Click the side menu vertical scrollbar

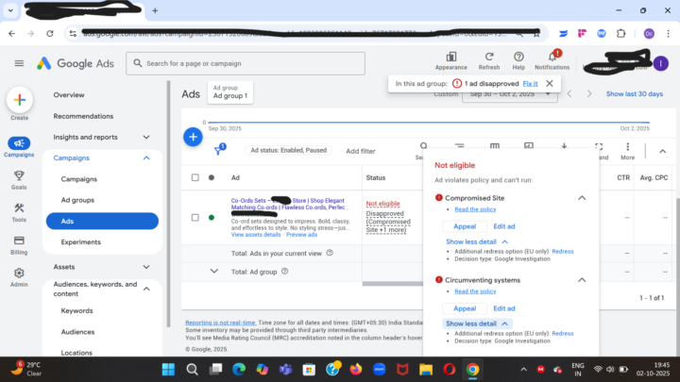[168, 204]
